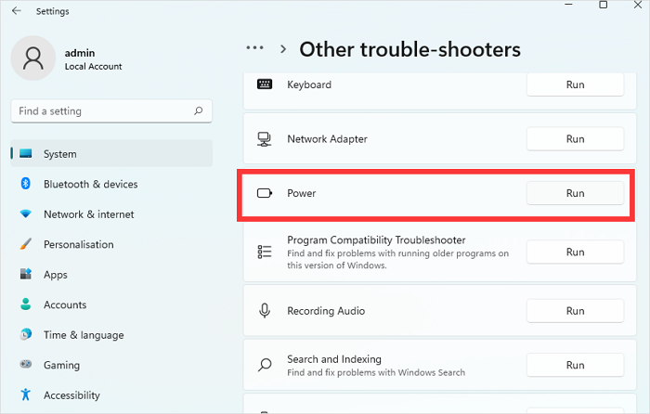Select Time & language in sidebar

click(83, 335)
